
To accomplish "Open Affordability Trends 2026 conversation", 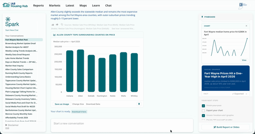I will (x=17, y=117).
